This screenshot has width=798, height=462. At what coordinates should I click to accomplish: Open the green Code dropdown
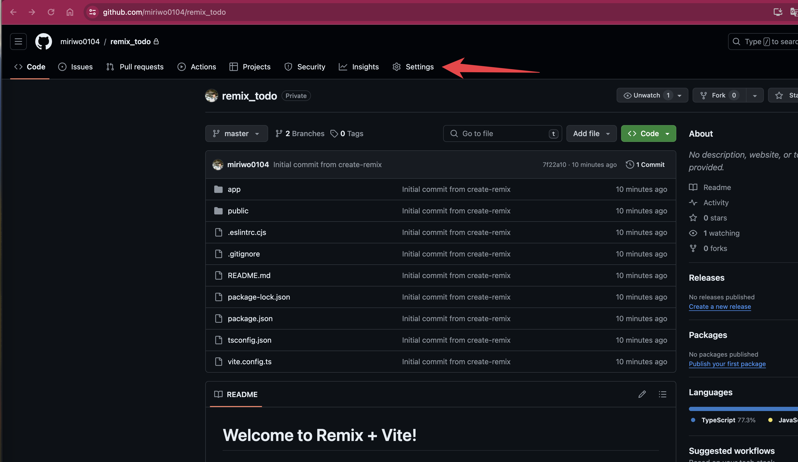coord(648,134)
